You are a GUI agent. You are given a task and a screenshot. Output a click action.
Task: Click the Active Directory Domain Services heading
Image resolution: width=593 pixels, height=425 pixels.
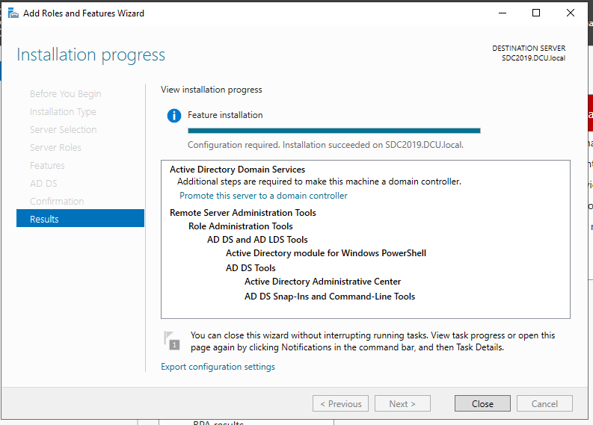237,170
